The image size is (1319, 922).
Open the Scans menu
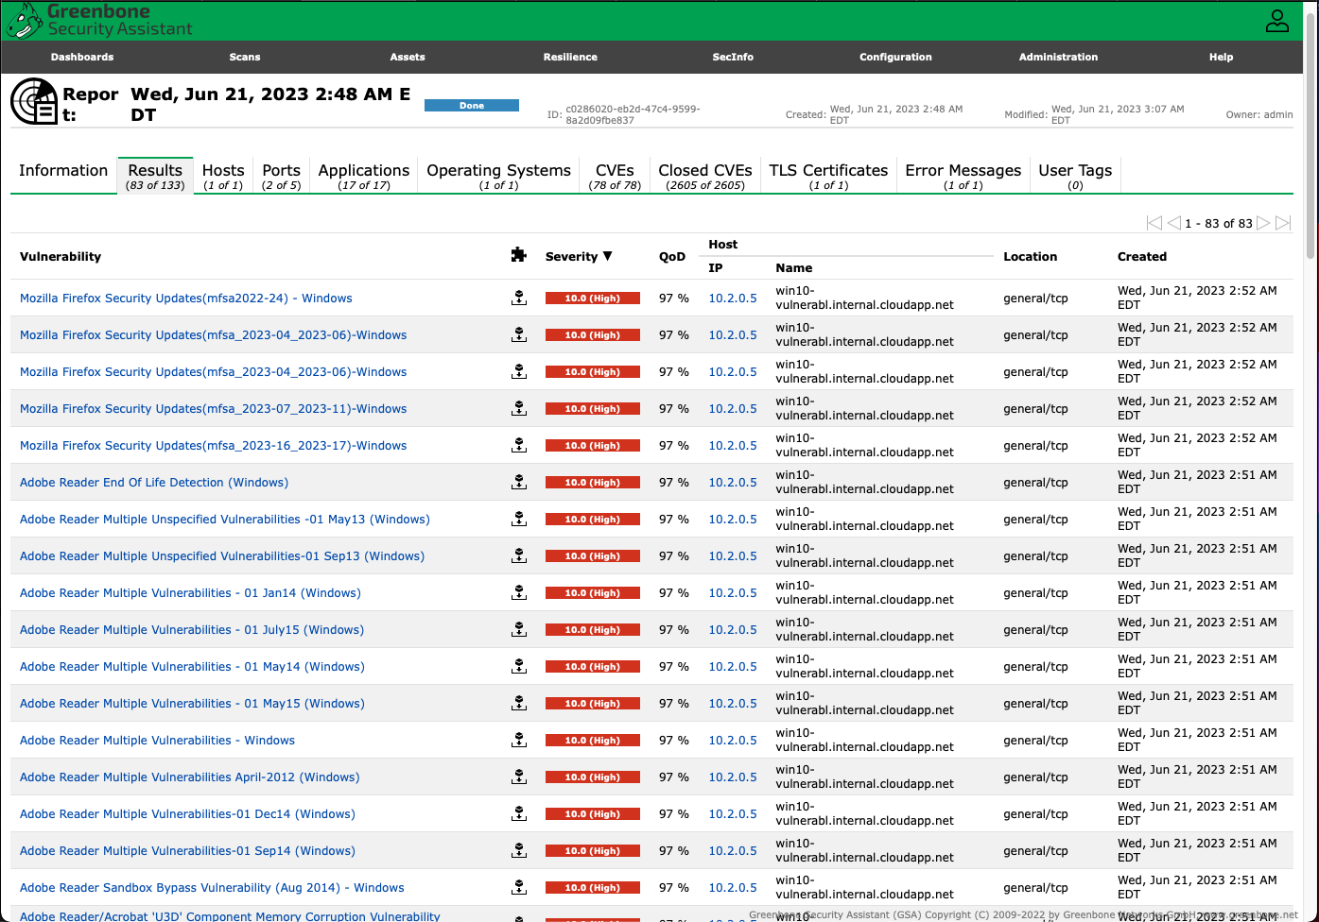(x=245, y=57)
